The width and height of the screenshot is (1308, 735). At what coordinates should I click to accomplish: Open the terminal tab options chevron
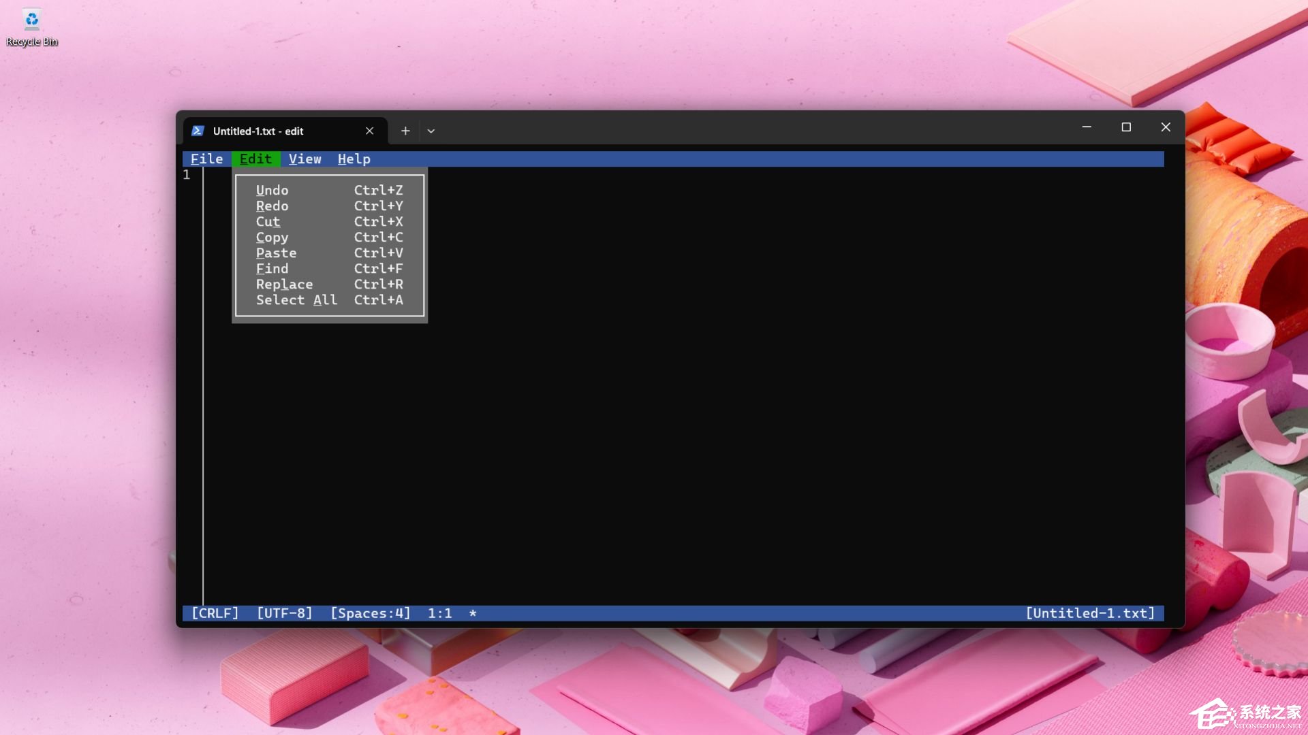click(x=431, y=131)
